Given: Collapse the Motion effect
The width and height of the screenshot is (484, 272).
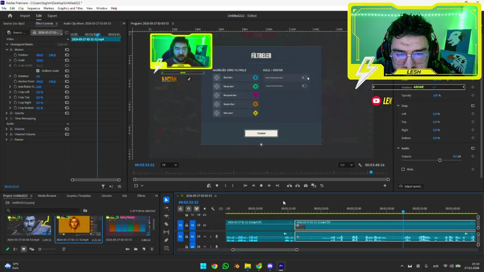Looking at the screenshot, I should 6,50.
